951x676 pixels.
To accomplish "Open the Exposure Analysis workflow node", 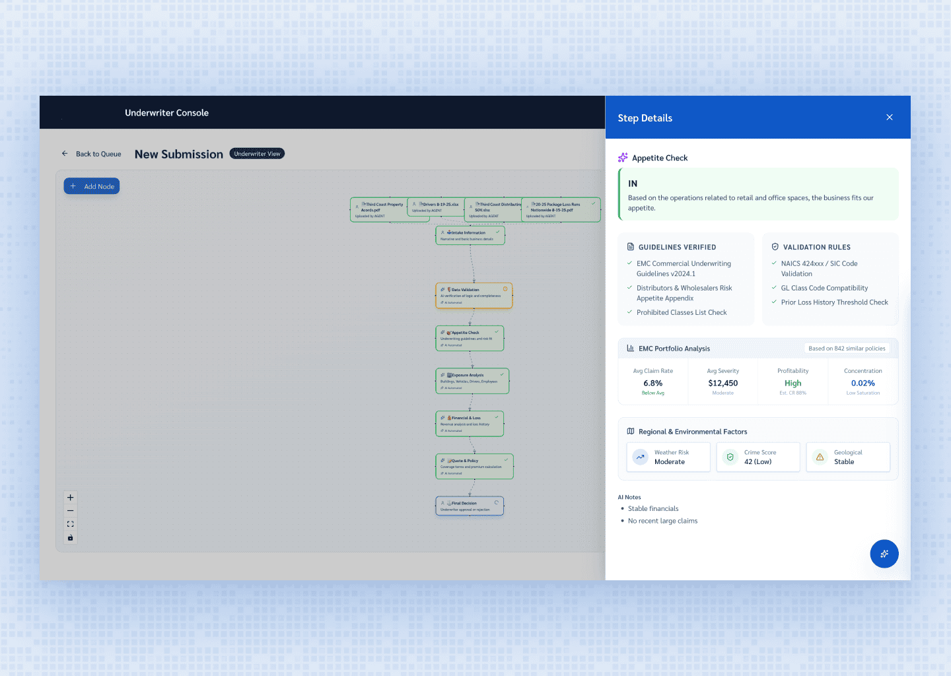I will tap(472, 381).
